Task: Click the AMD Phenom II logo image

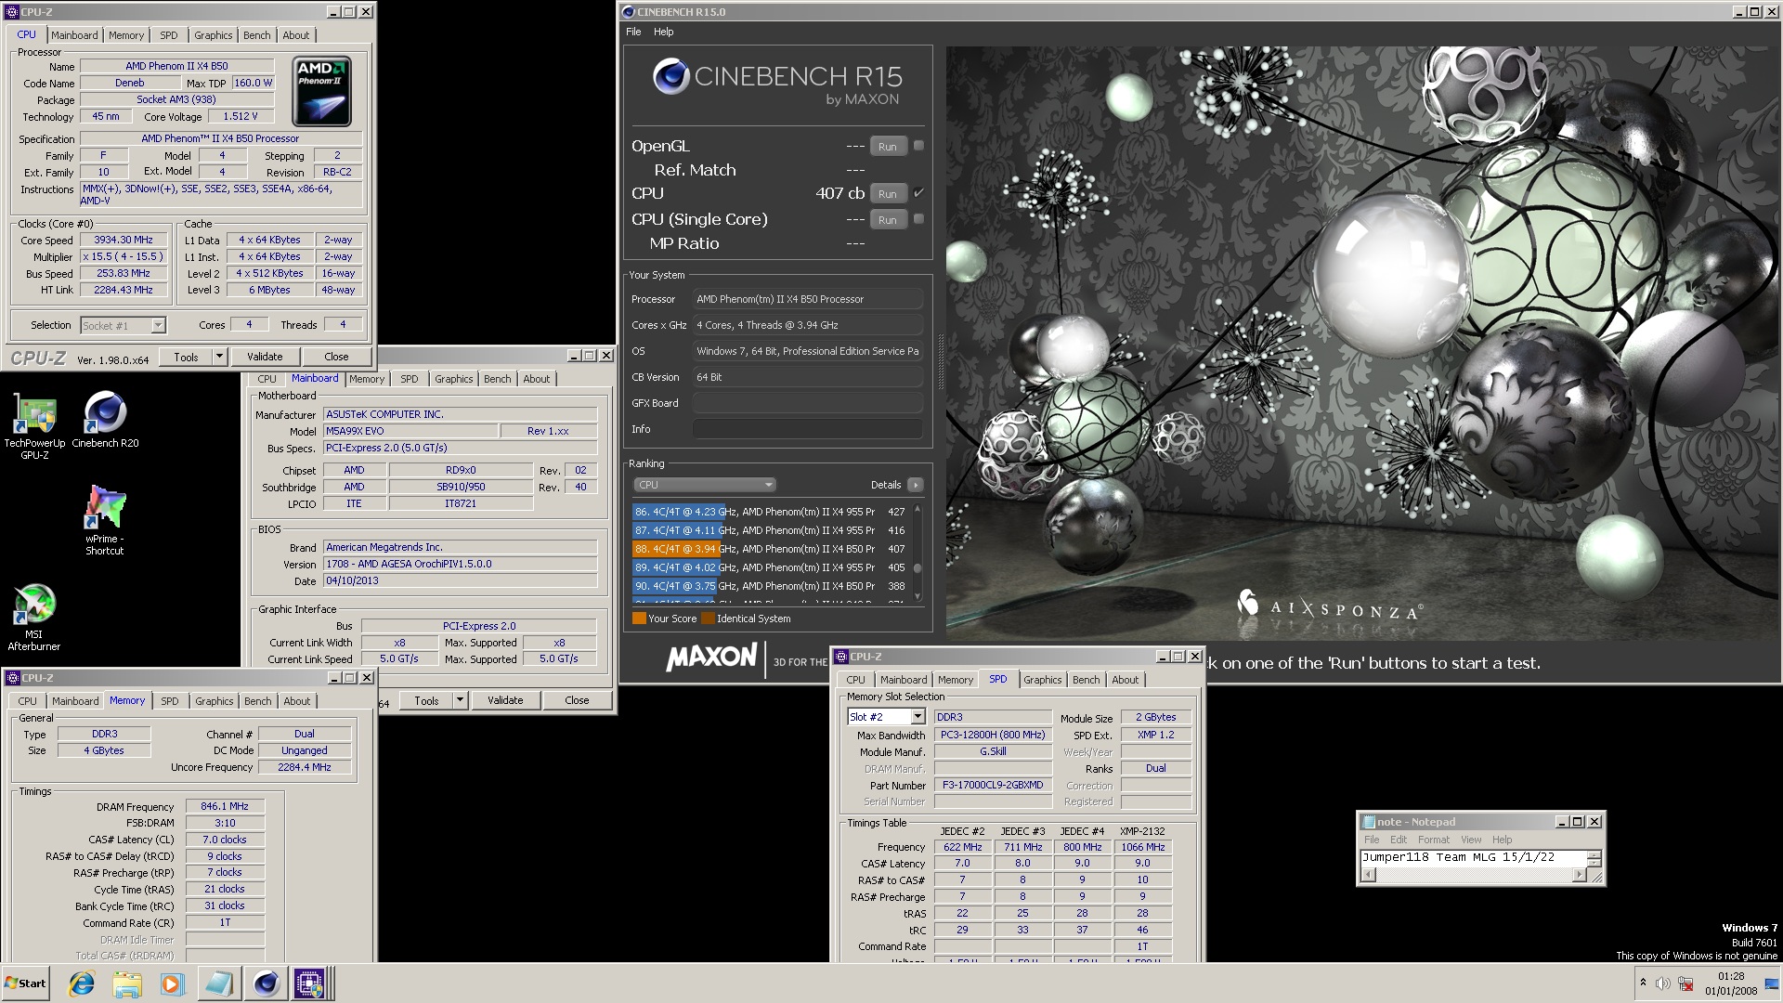Action: coord(322,92)
